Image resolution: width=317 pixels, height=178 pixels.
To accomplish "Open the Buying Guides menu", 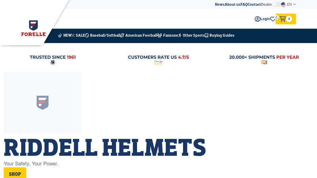I will [220, 35].
